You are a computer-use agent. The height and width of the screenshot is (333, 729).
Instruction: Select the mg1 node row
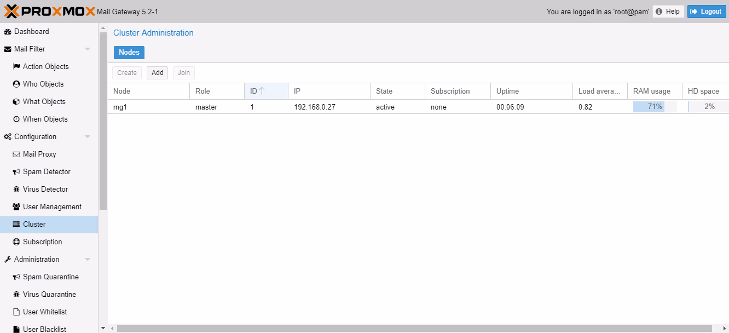click(328, 107)
